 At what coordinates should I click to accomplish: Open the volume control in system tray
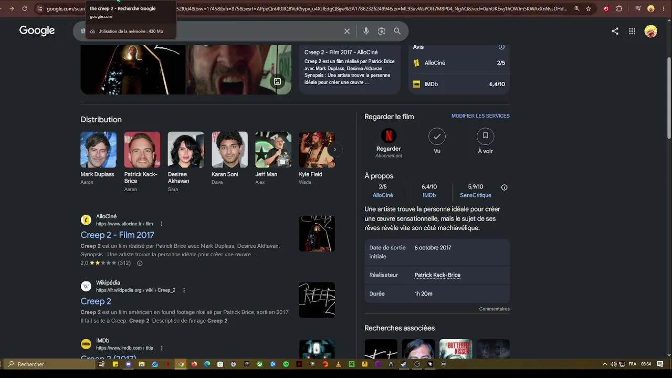[613, 364]
